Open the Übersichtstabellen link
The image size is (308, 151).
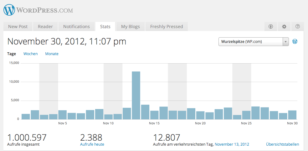click(x=282, y=144)
